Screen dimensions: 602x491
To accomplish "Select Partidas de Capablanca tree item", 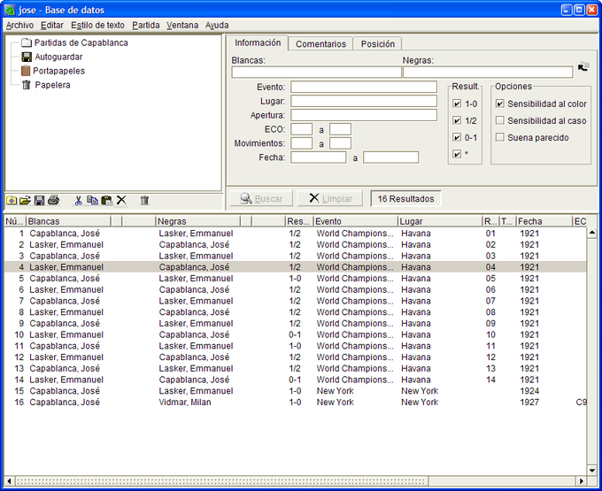I will pyautogui.click(x=81, y=42).
